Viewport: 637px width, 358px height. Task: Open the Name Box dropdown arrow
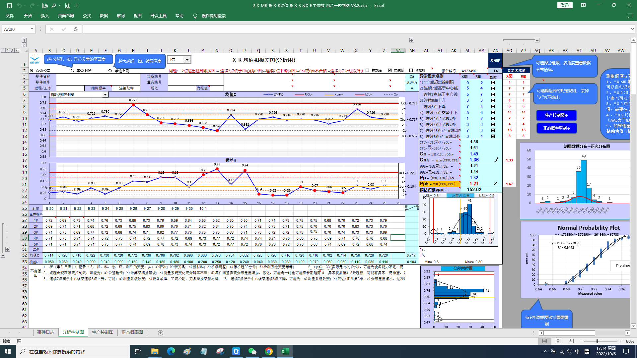click(x=32, y=29)
